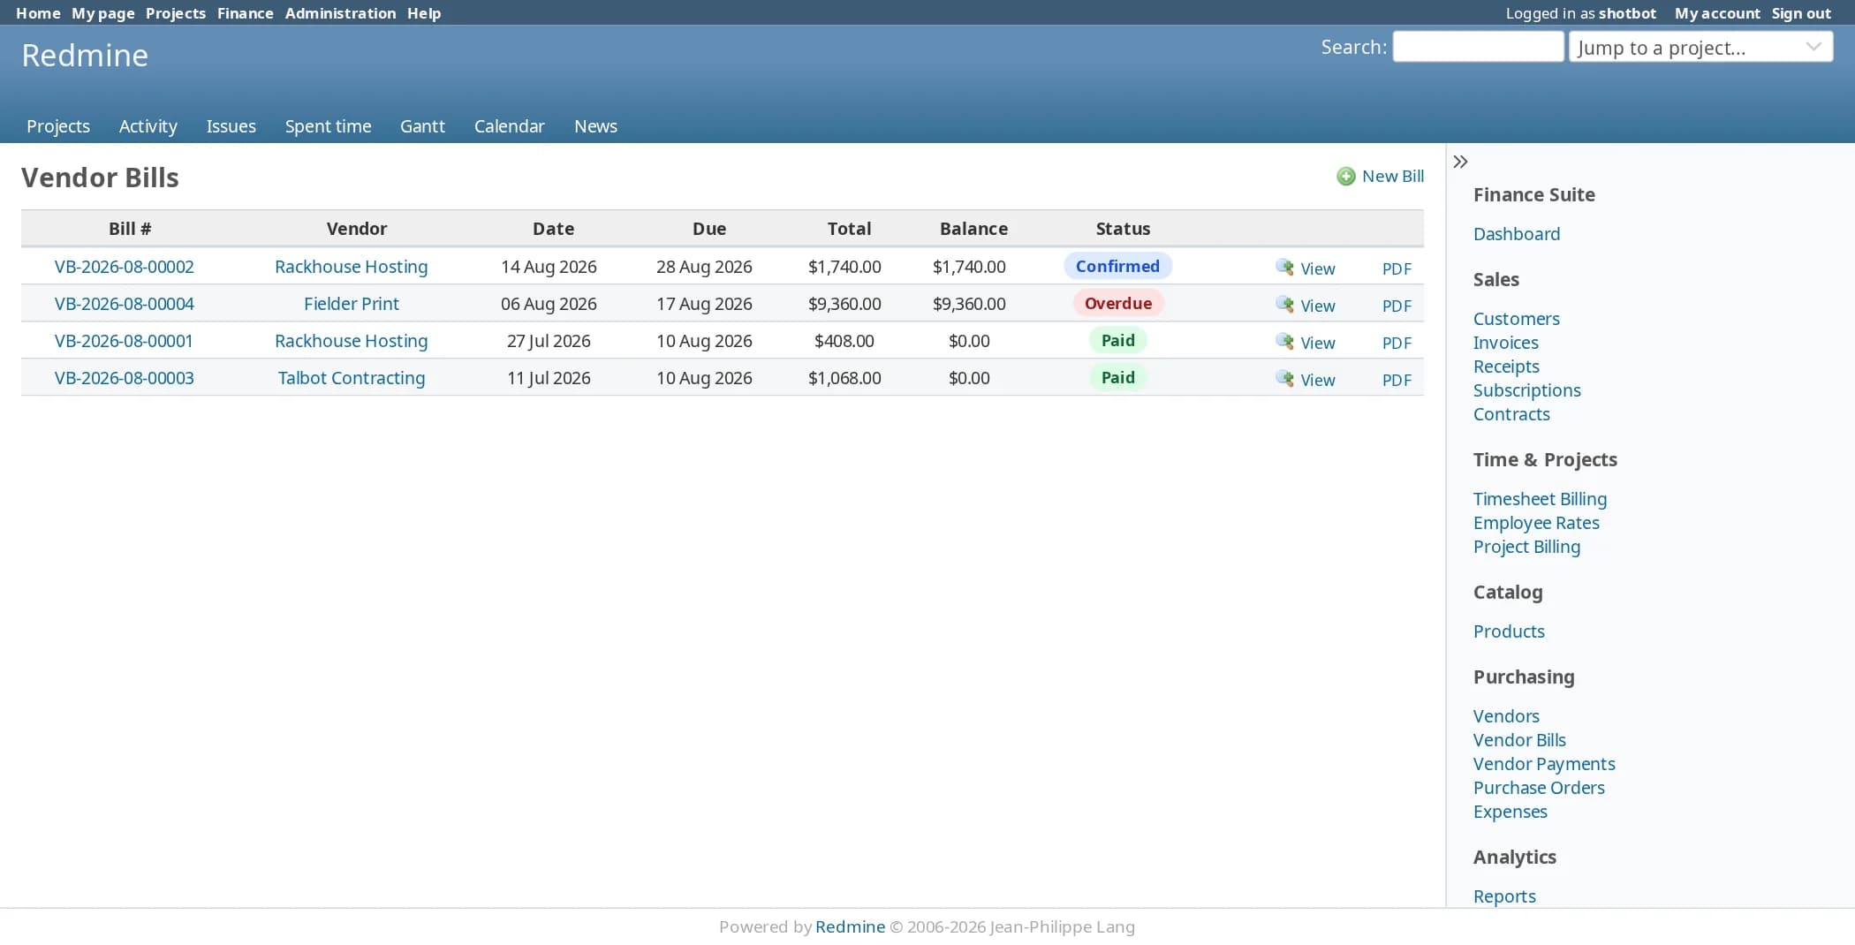Download PDF for the Fielder Print bill

[1397, 306]
